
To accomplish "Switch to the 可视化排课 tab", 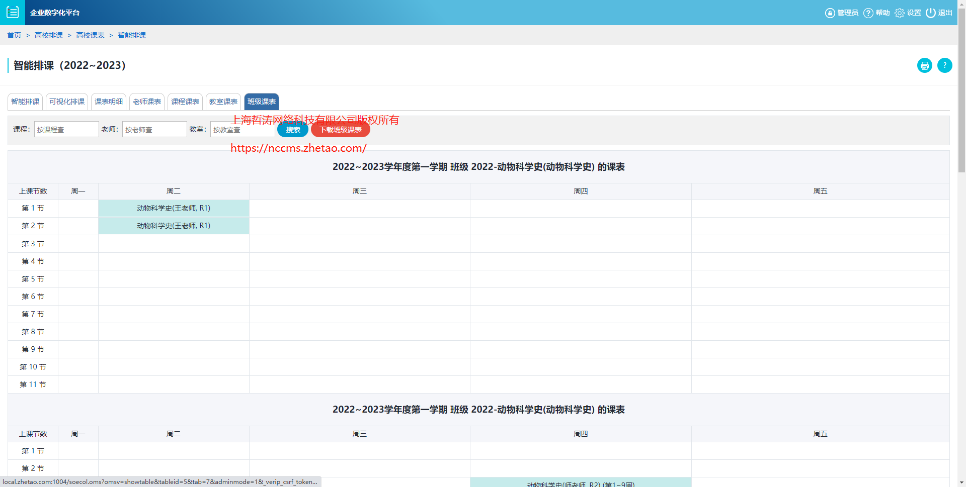I will click(x=67, y=102).
